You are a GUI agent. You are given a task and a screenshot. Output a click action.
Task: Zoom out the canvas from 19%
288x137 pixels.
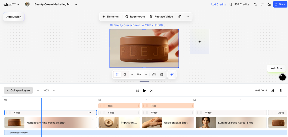coord(132,74)
